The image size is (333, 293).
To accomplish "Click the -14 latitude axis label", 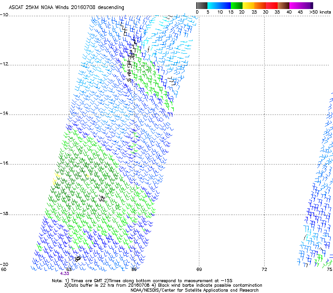I will [4, 113].
